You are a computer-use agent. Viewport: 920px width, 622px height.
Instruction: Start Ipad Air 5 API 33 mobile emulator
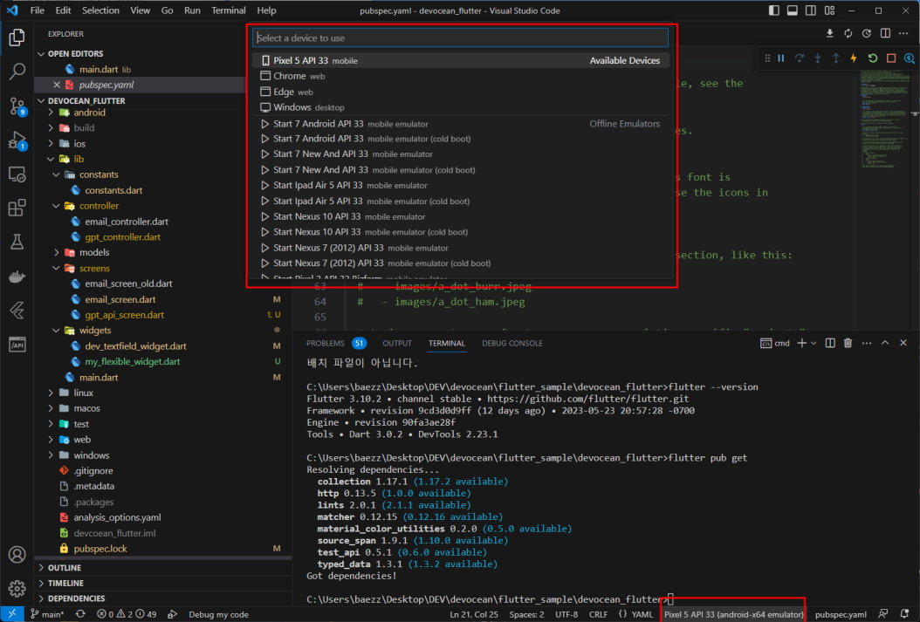(x=460, y=185)
